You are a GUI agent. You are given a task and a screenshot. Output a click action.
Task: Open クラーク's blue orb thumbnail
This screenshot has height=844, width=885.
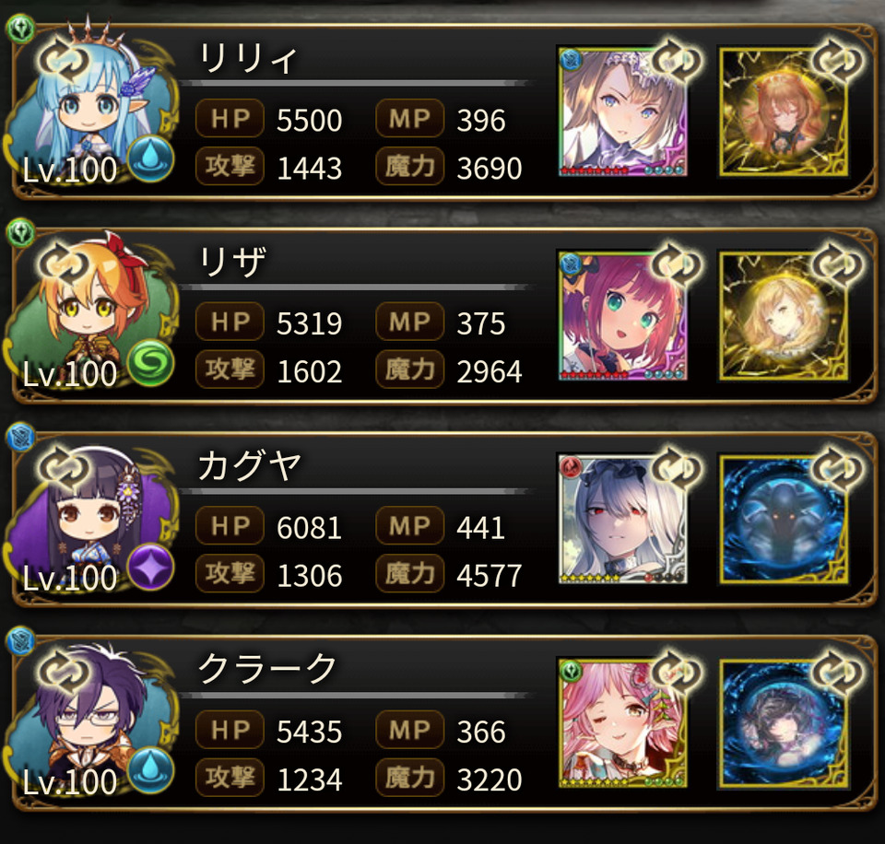(784, 723)
